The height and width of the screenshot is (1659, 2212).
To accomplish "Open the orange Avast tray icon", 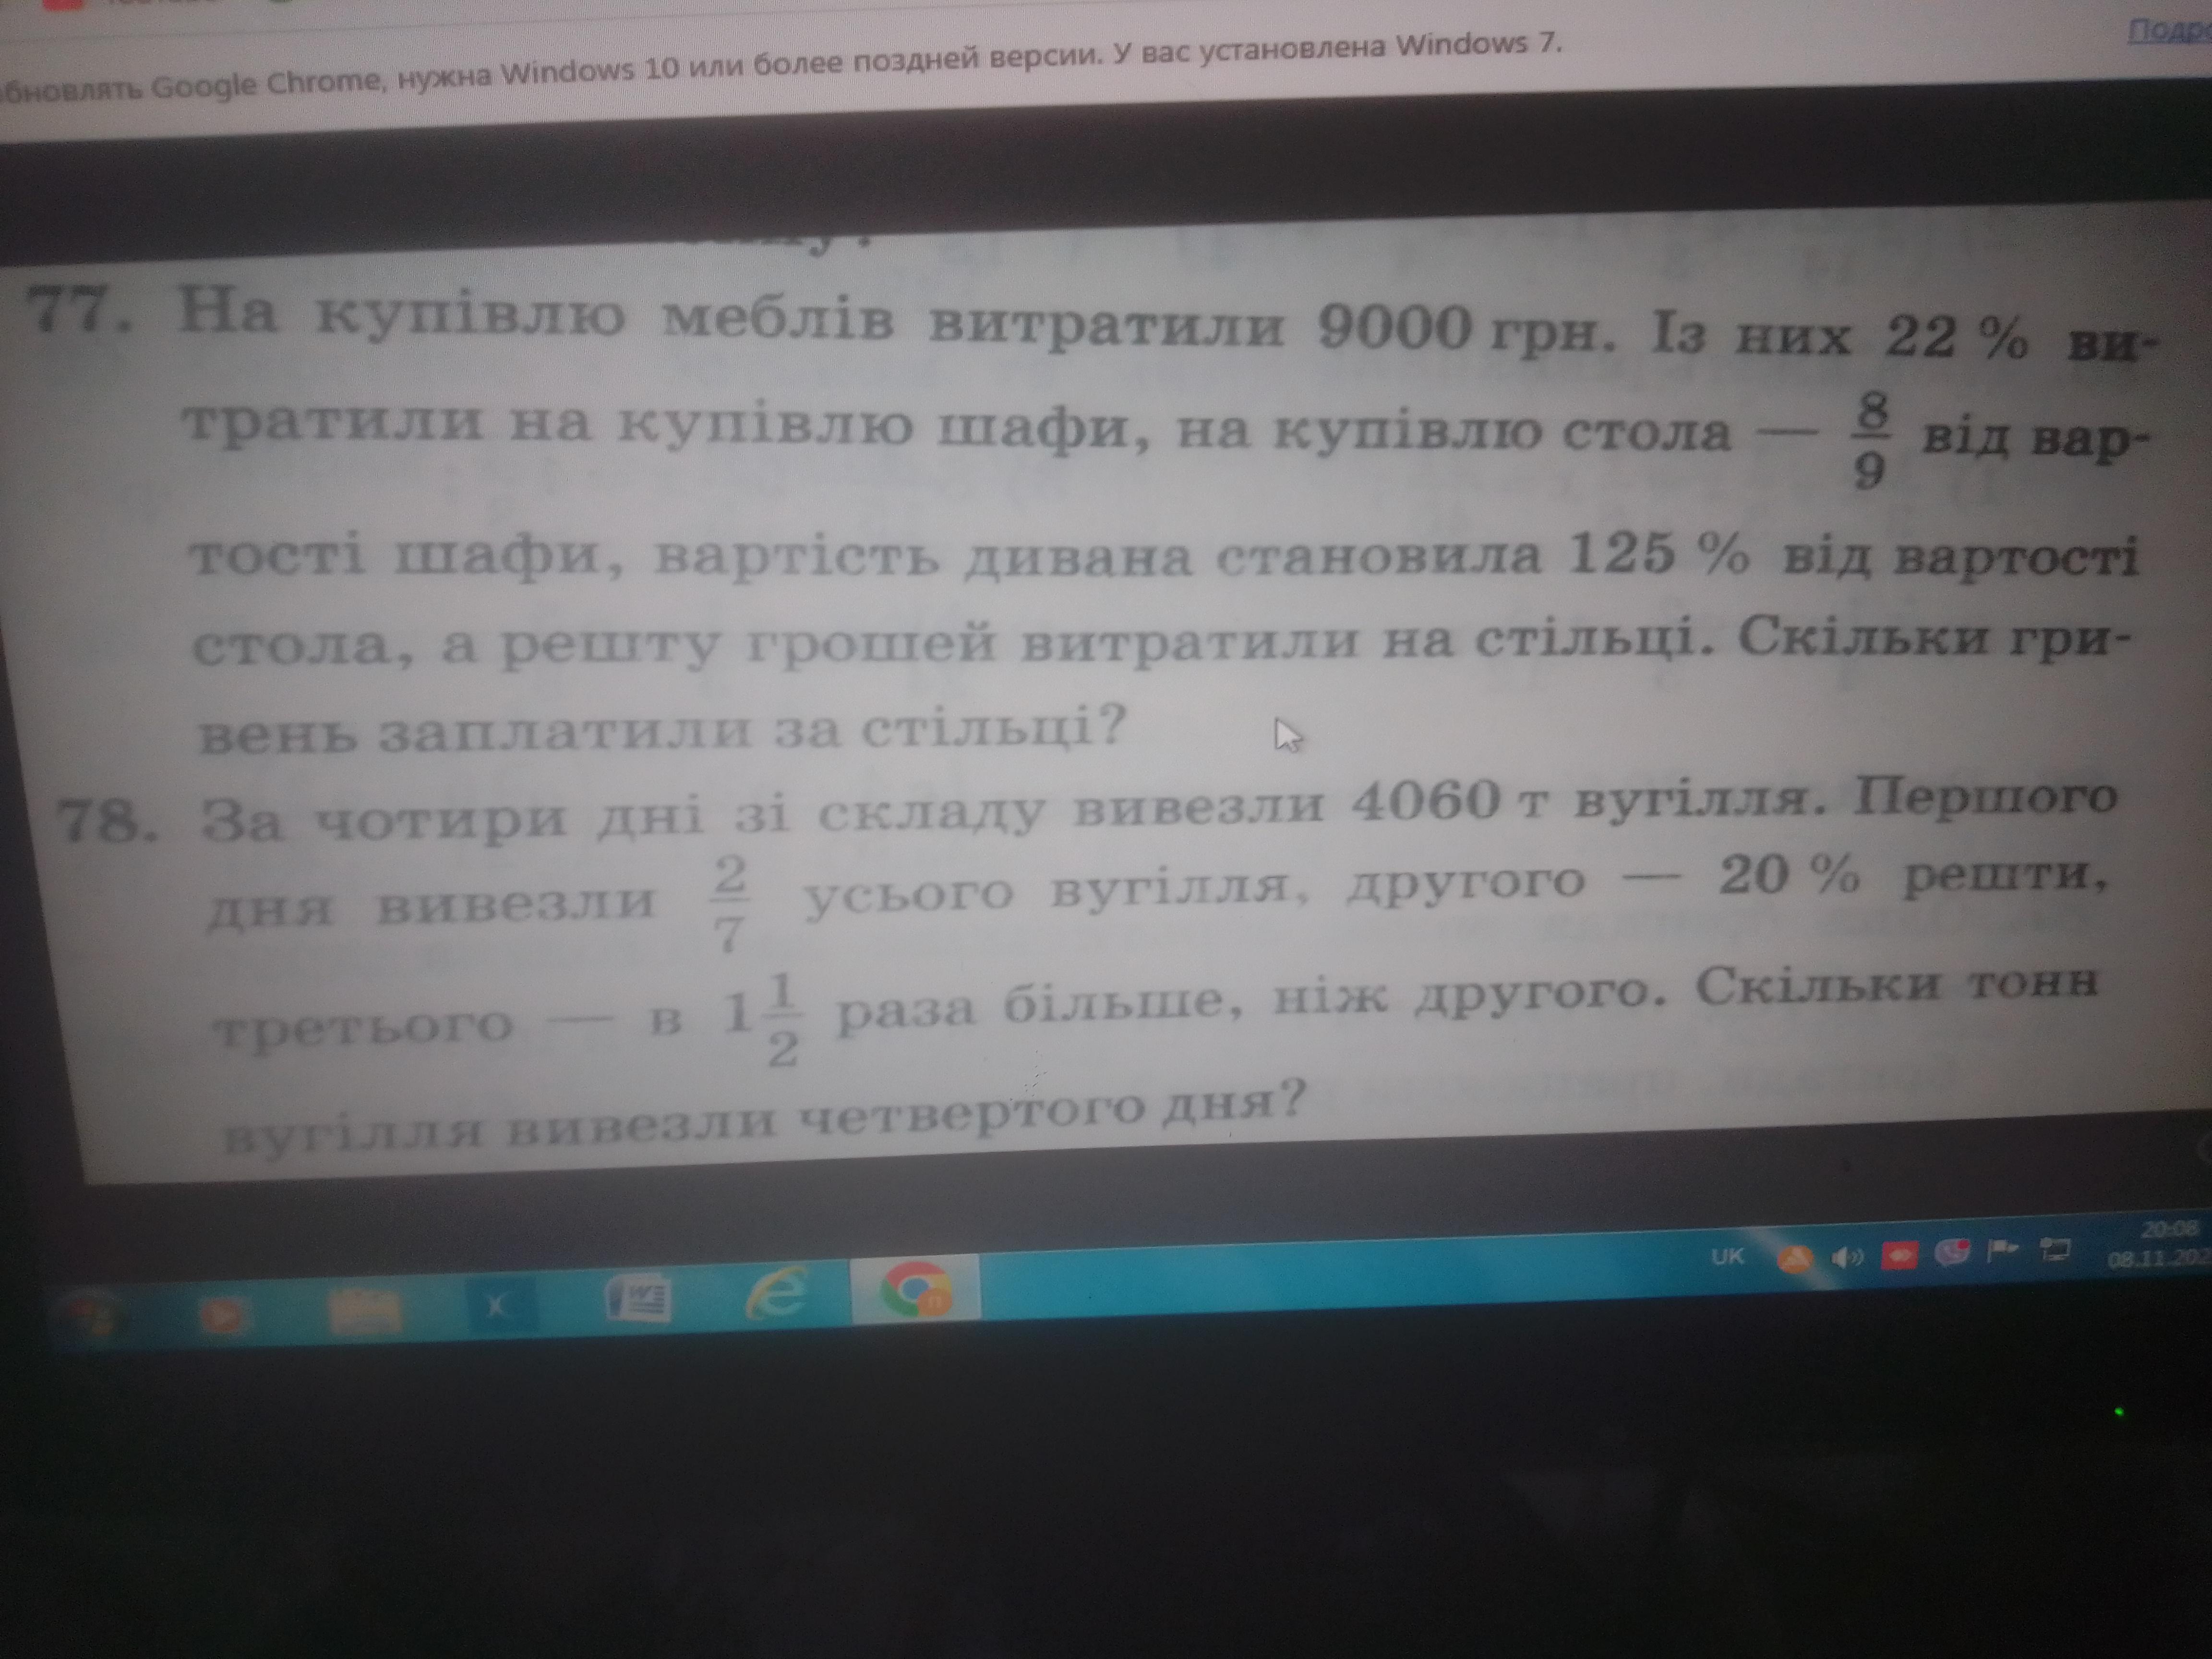I will pyautogui.click(x=1795, y=1258).
